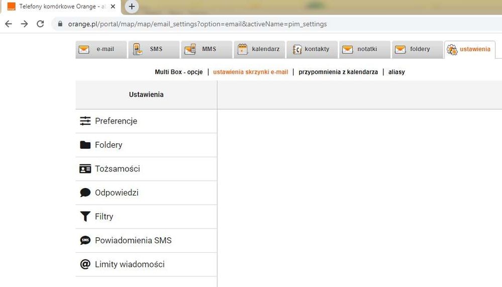Open the notatki tab
502x287 pixels.
point(365,49)
